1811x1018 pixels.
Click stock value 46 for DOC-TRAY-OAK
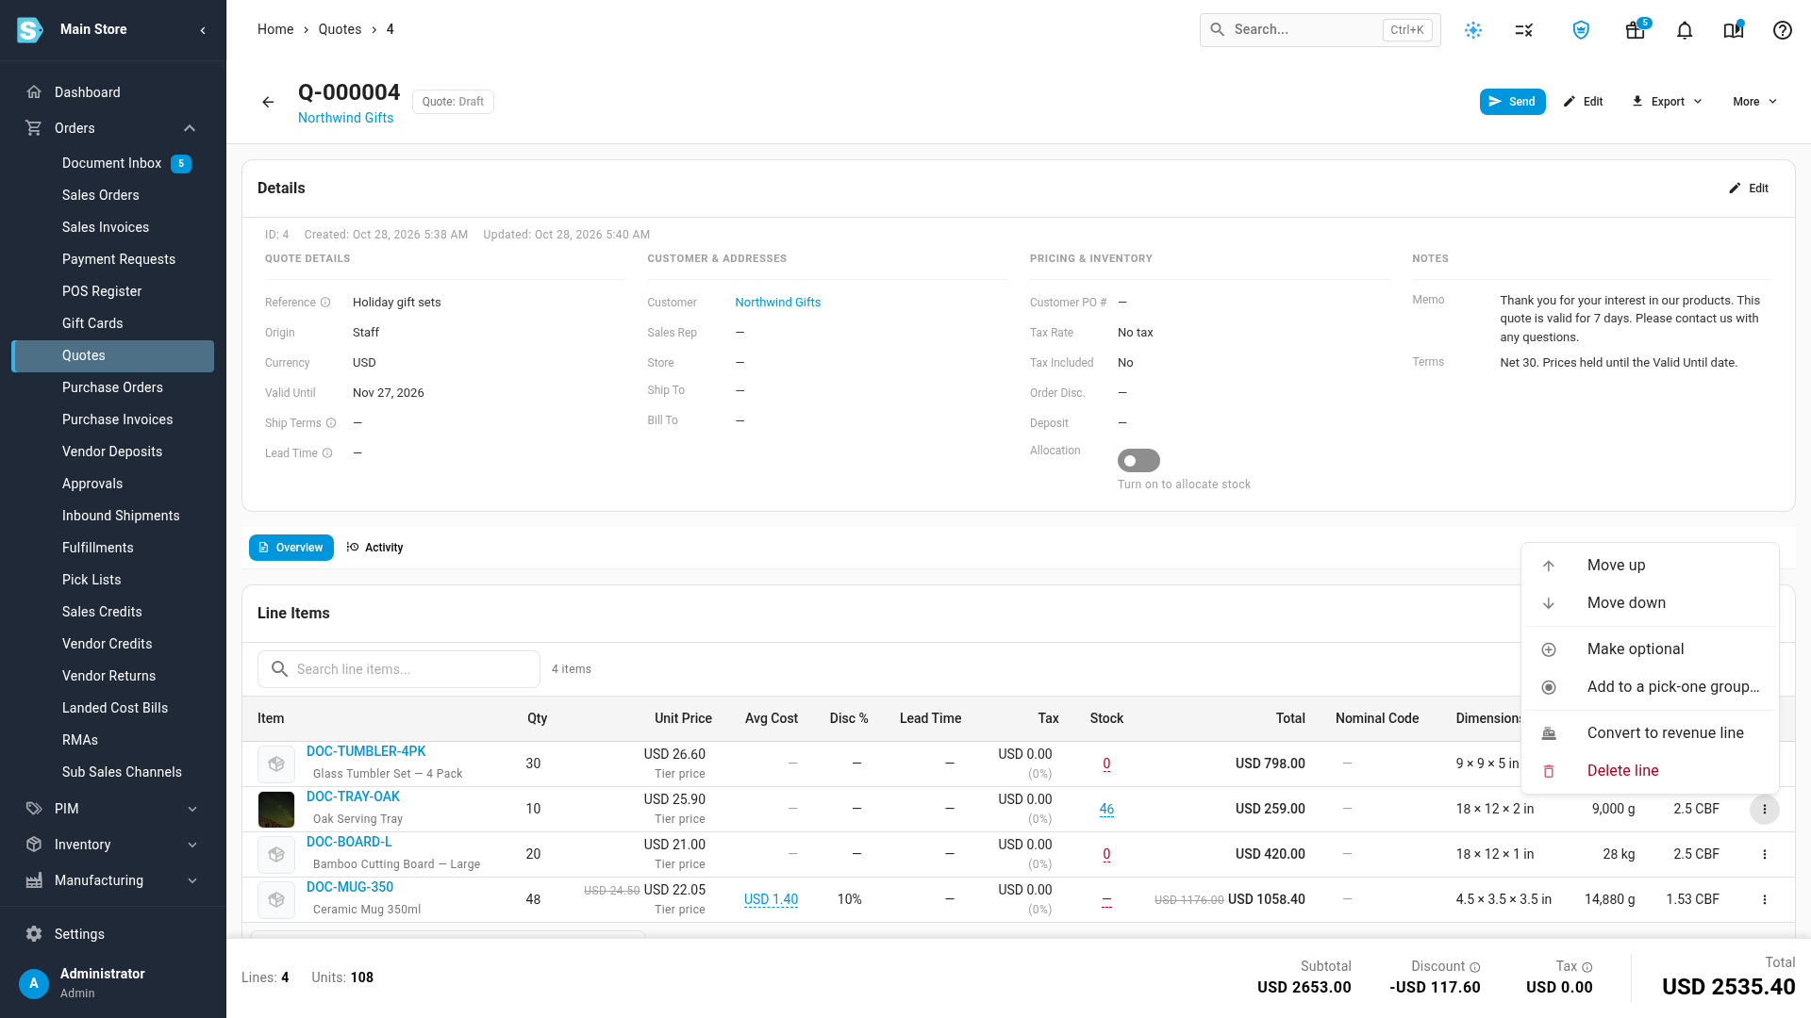1106,809
